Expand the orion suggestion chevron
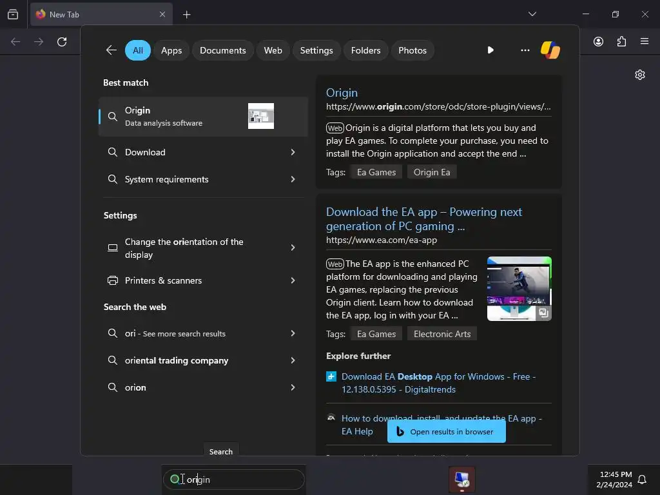Image resolution: width=660 pixels, height=495 pixels. 293,387
